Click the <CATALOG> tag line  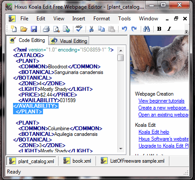tap(29, 55)
